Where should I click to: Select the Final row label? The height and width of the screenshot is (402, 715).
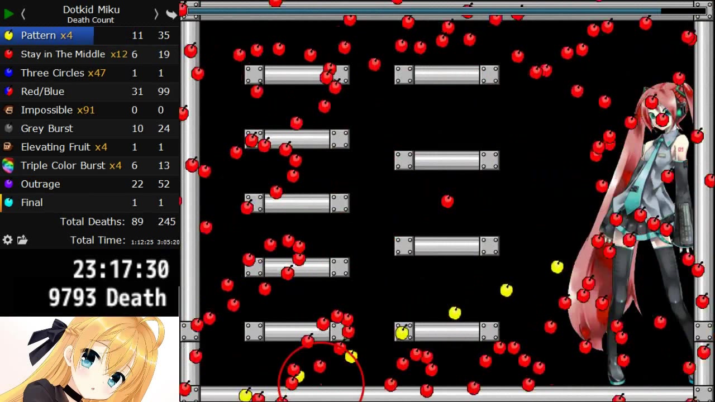tap(32, 203)
